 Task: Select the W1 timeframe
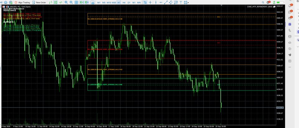pos(134,2)
